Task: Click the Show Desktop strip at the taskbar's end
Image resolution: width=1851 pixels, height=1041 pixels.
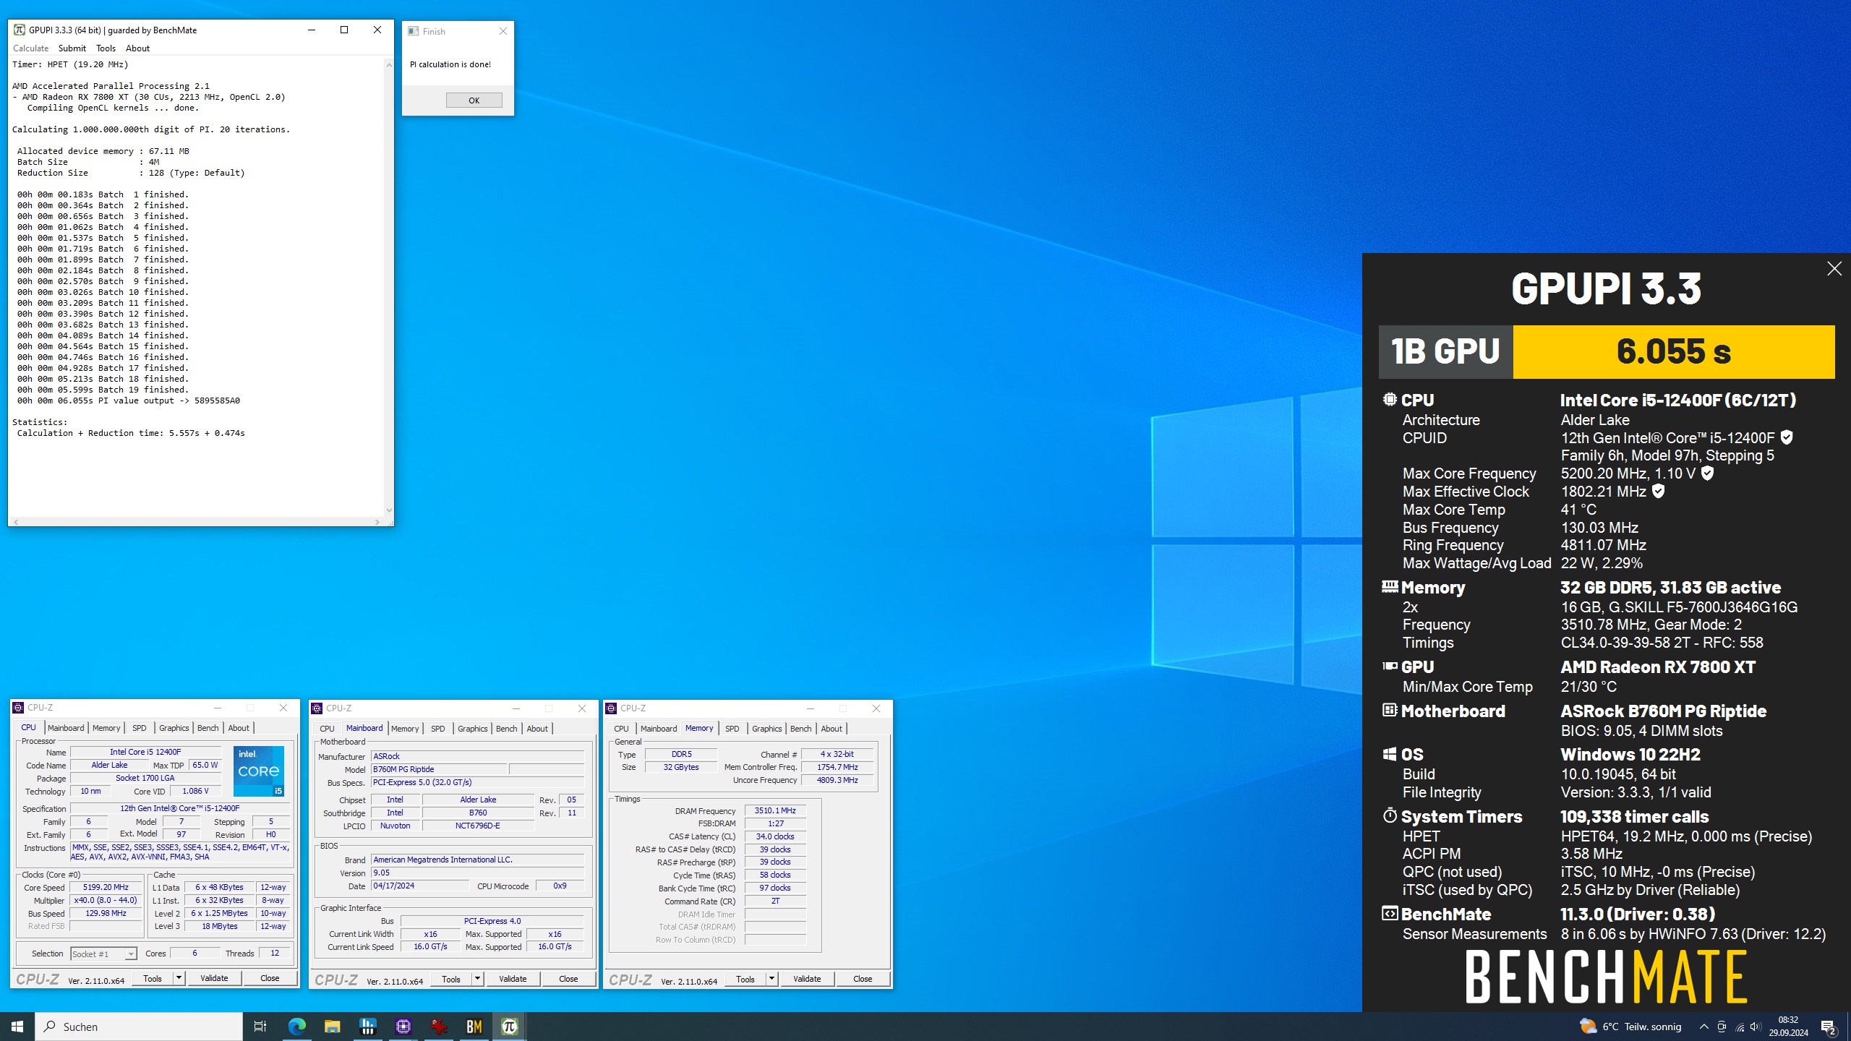Action: click(x=1848, y=1027)
